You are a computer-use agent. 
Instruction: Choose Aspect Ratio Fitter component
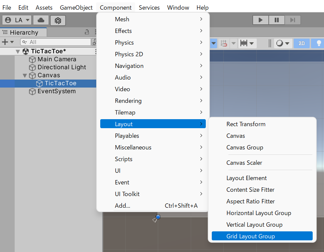(x=250, y=201)
